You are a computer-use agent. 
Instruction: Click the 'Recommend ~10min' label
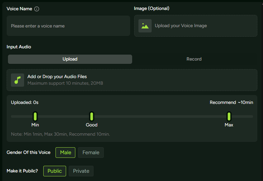231,103
